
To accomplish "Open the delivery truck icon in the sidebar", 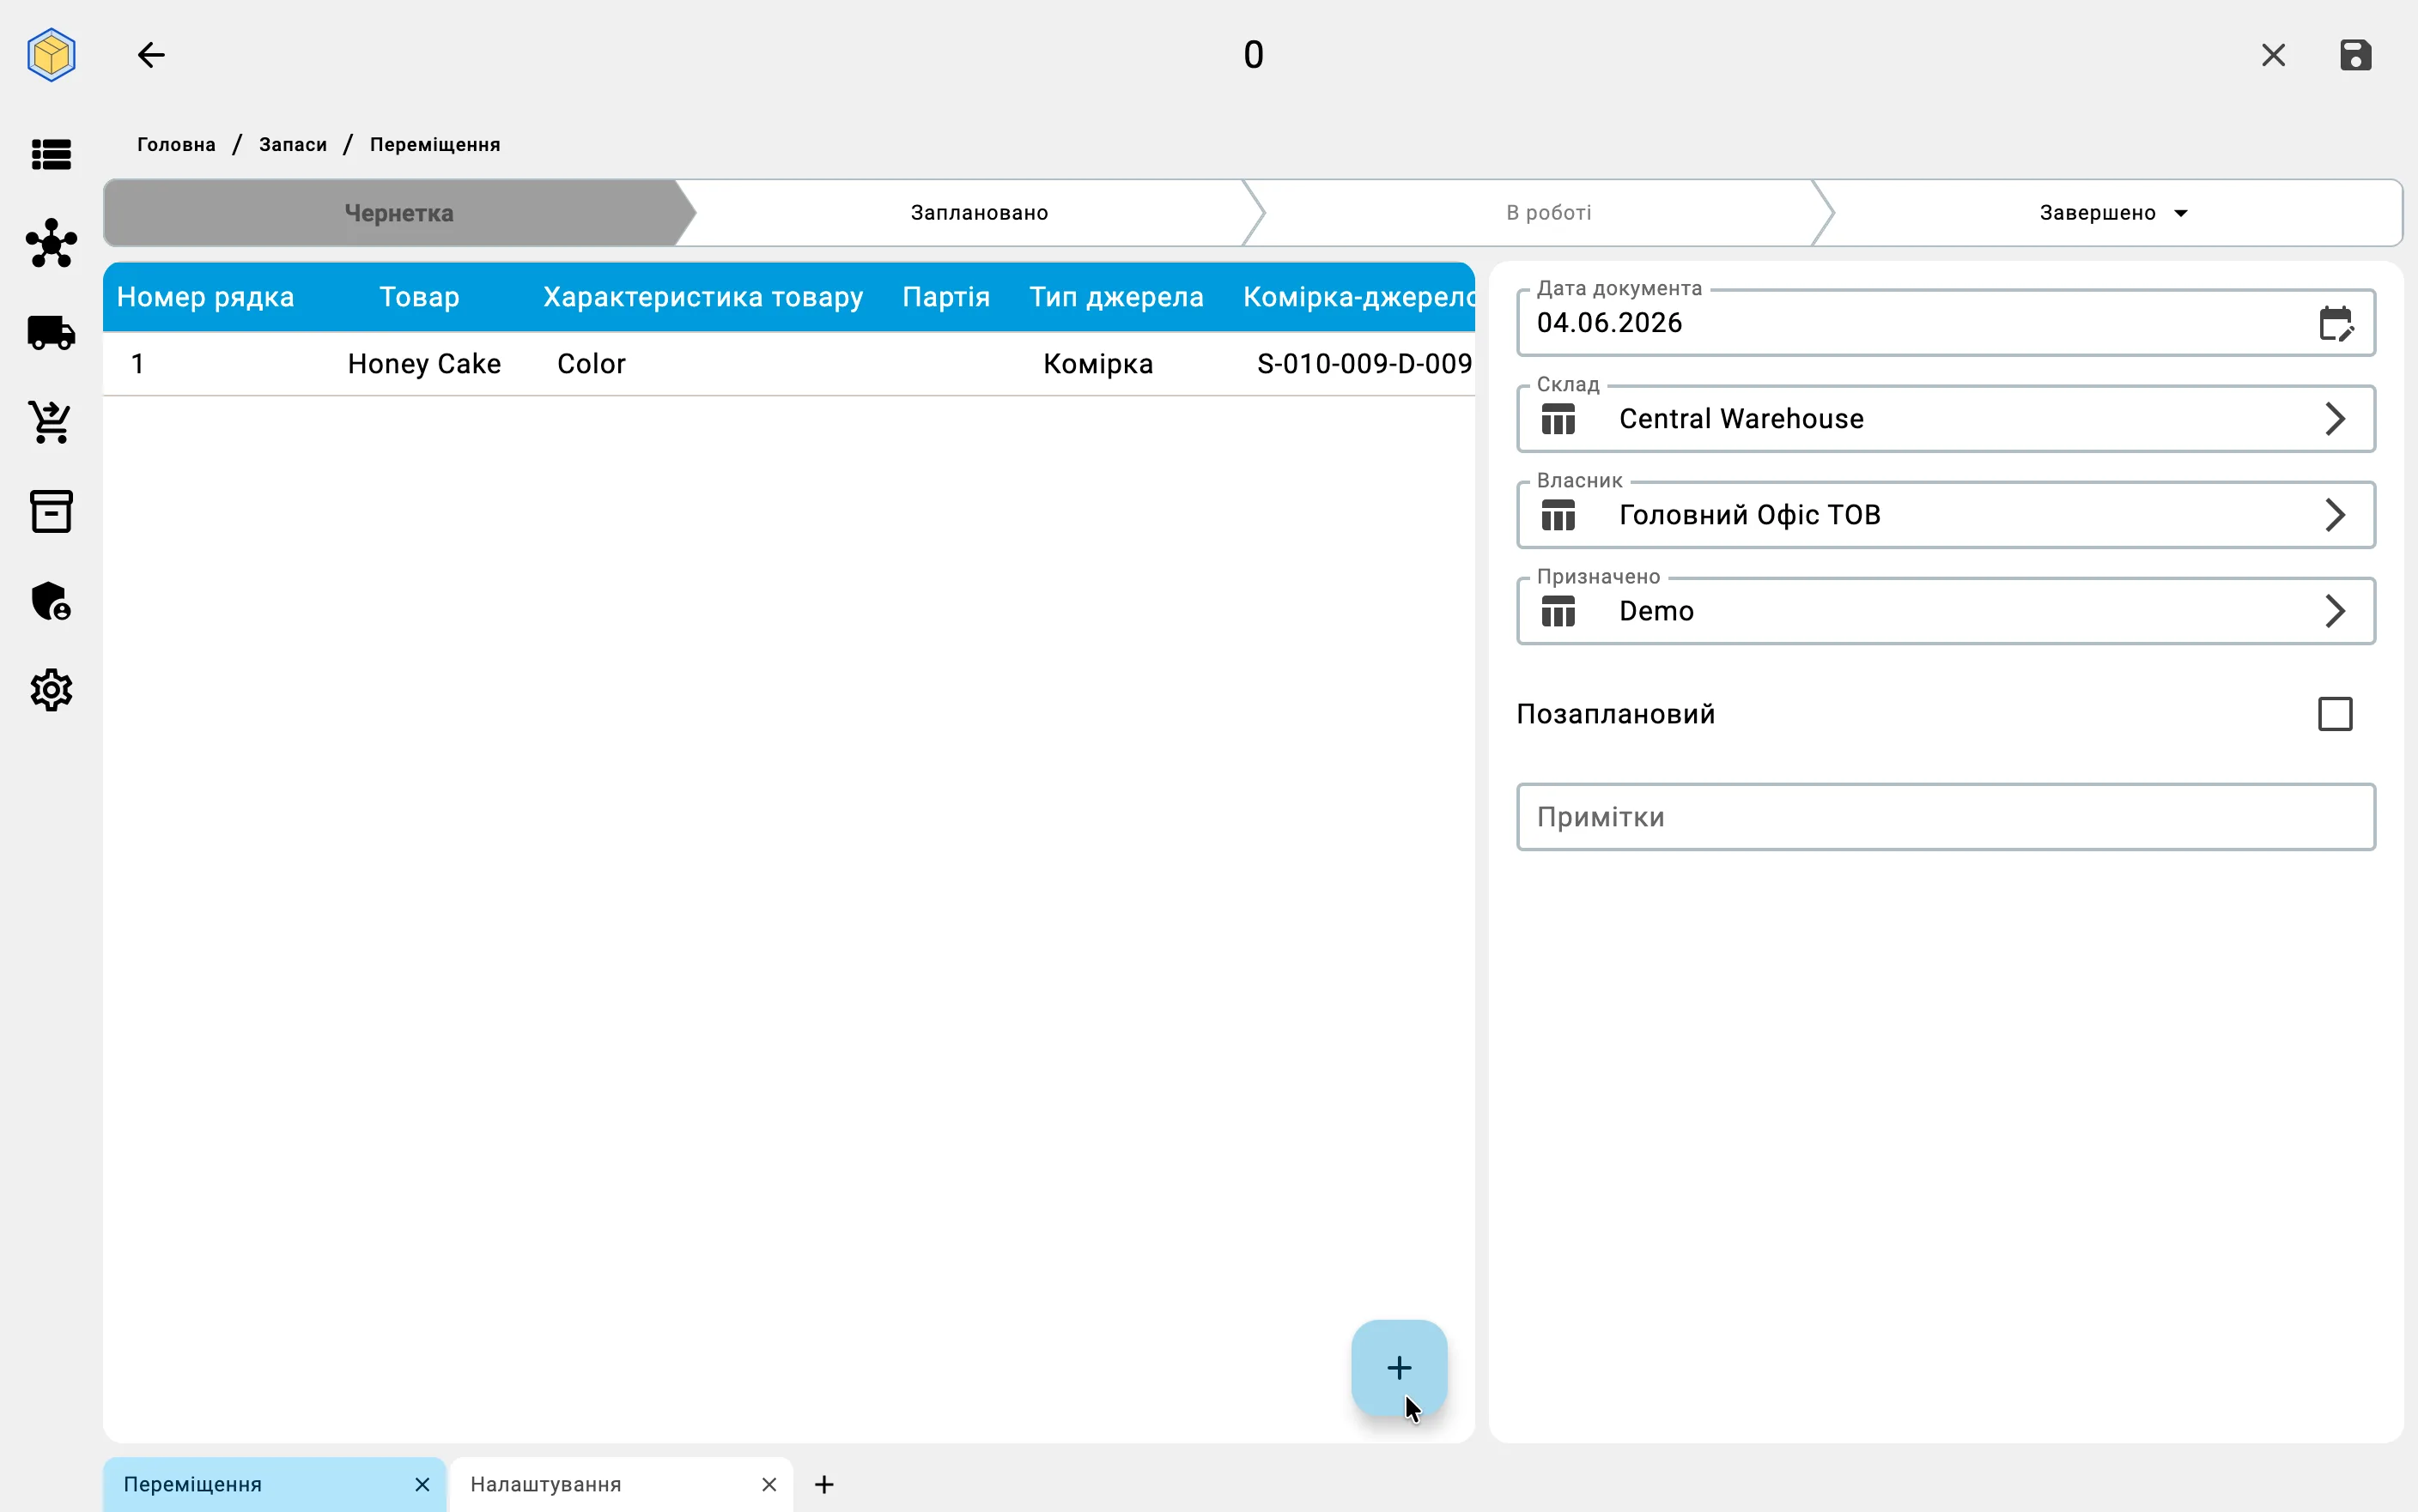I will 51,333.
